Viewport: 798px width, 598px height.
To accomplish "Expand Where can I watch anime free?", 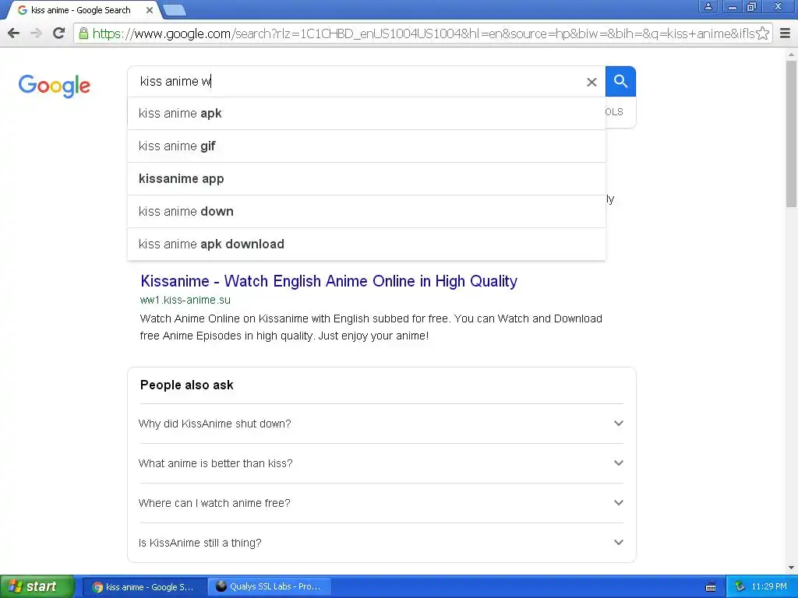I will click(380, 503).
